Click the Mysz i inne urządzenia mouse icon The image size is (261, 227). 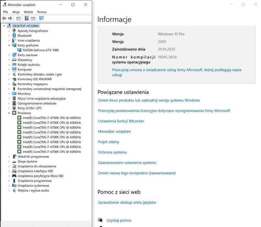coord(14,98)
